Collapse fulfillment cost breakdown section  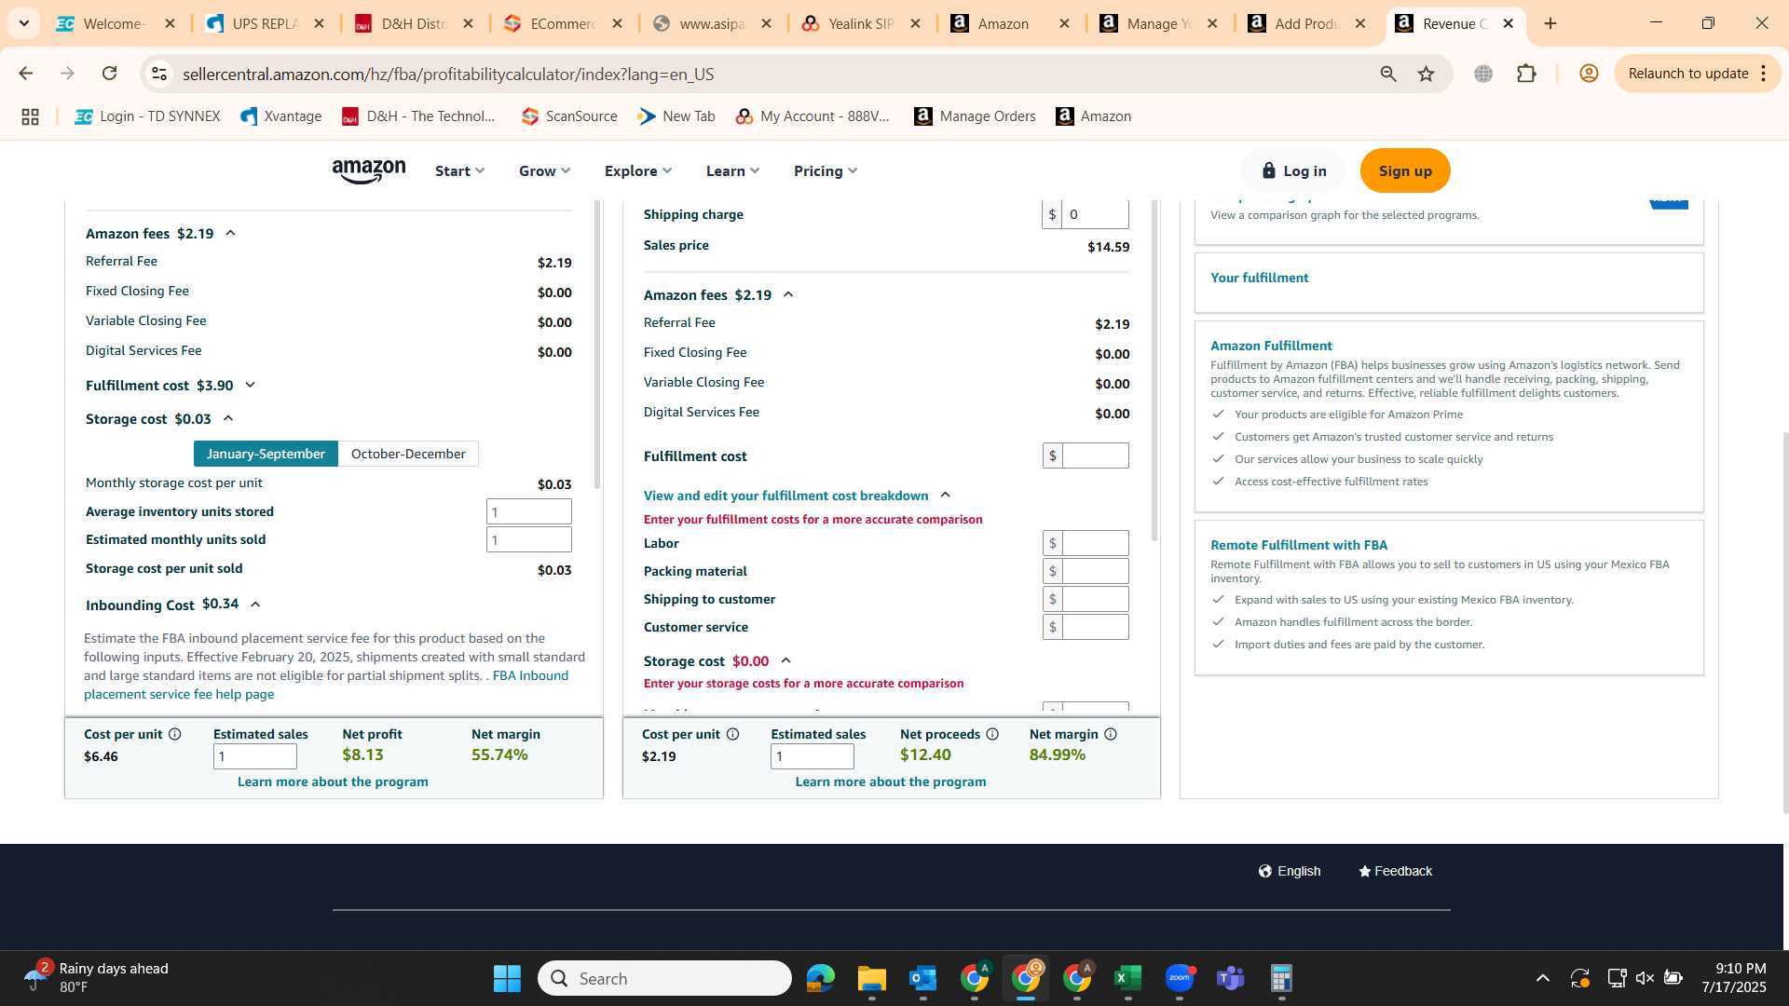click(x=945, y=496)
